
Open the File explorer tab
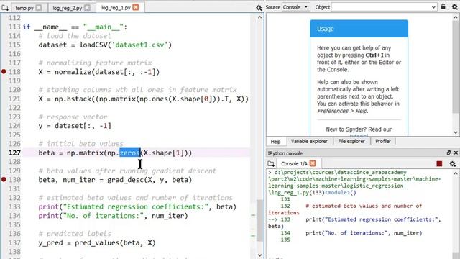[x=351, y=141]
